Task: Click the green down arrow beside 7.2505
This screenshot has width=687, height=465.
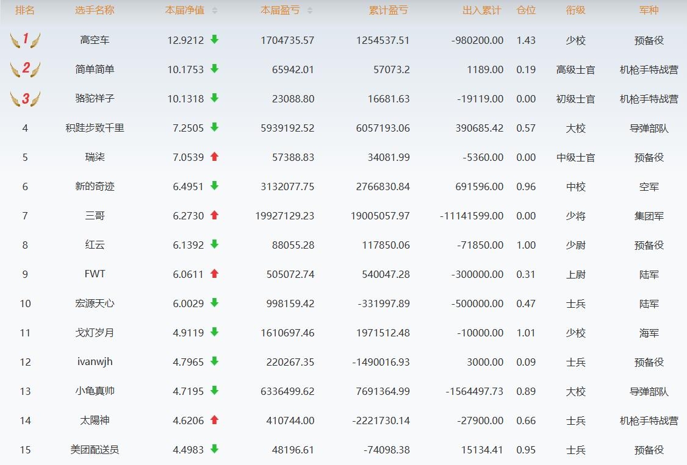Action: [214, 127]
